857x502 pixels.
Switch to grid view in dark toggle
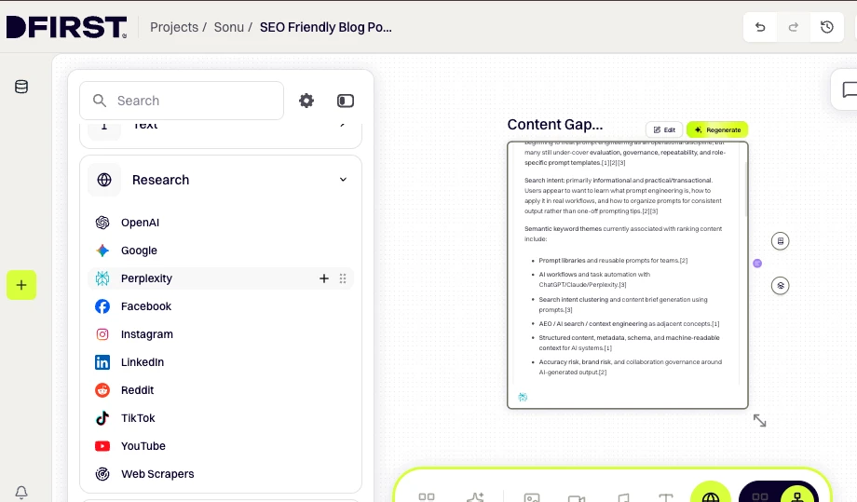[x=760, y=496]
